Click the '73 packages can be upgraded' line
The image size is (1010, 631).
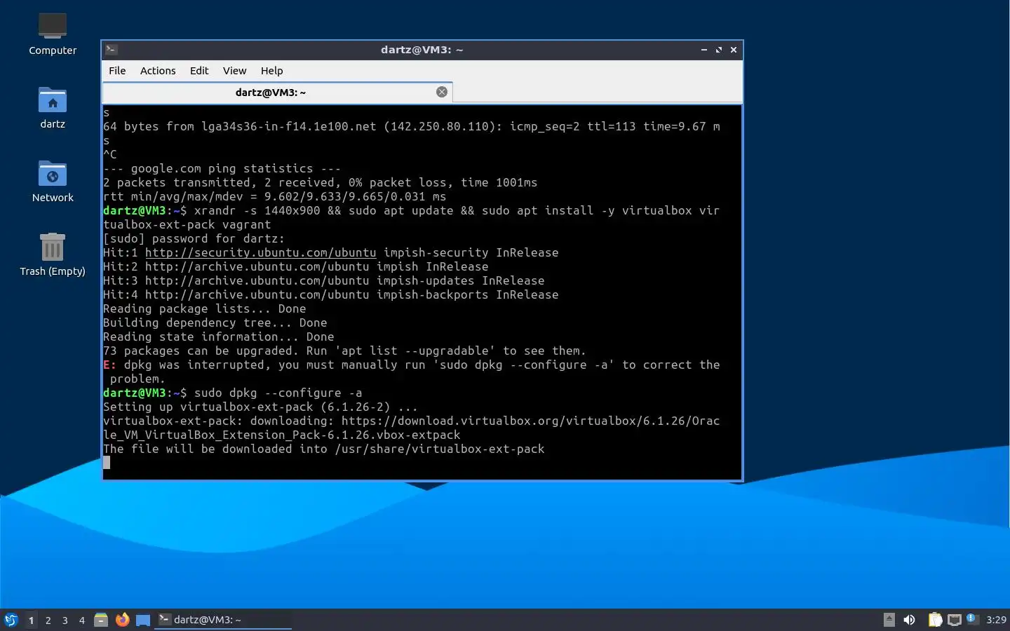344,351
